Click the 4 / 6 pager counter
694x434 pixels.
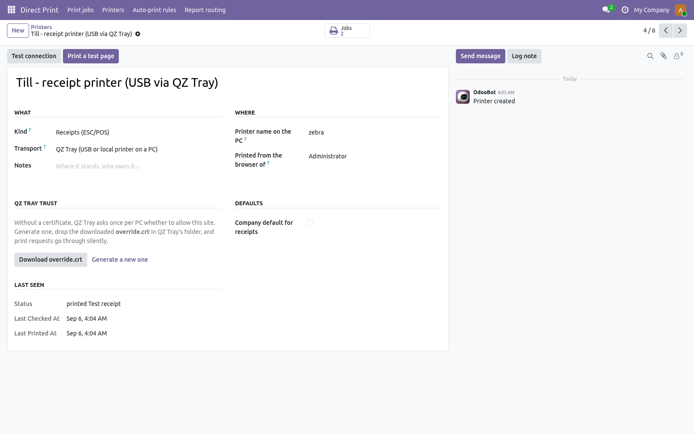[649, 30]
